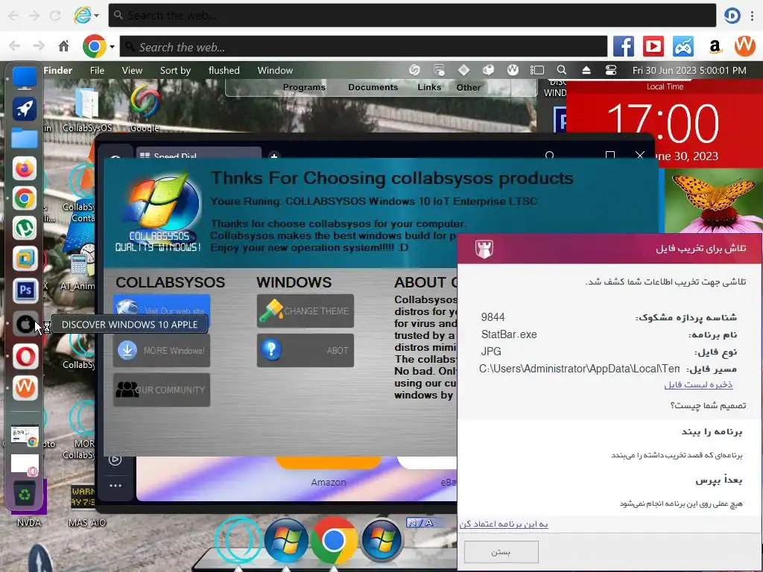The height and width of the screenshot is (572, 763).
Task: Toggle the control center switches icon
Action: pyautogui.click(x=611, y=70)
